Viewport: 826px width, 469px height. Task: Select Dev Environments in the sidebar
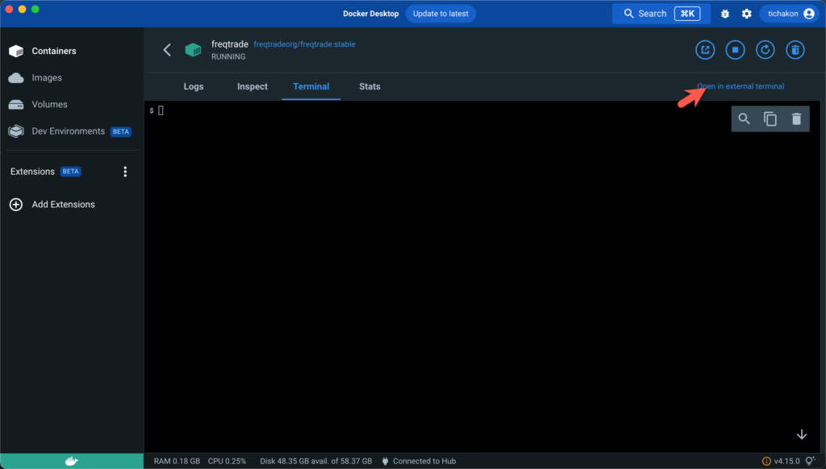(x=69, y=131)
